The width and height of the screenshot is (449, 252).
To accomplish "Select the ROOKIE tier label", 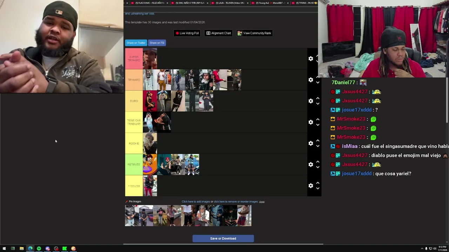I will tap(134, 143).
